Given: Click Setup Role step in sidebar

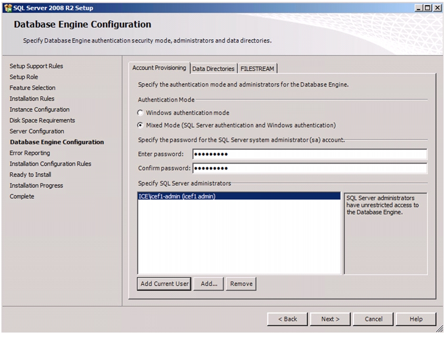Looking at the screenshot, I should coord(24,77).
